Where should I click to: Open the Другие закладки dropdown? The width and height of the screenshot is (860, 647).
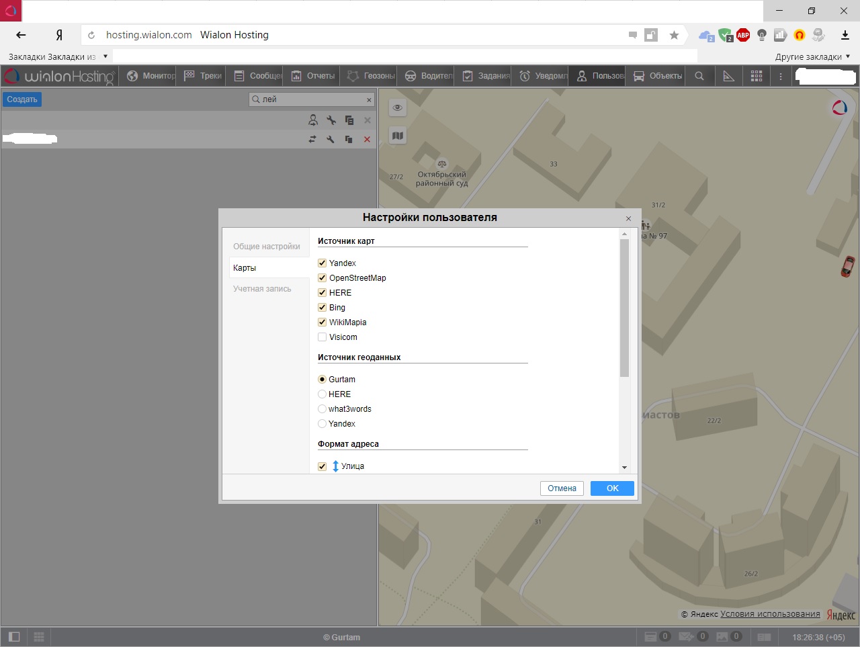[x=812, y=56]
